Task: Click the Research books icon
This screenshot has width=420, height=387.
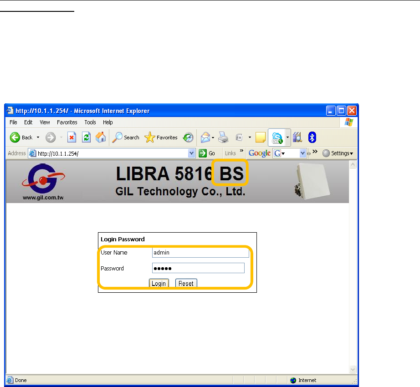Action: (x=297, y=137)
